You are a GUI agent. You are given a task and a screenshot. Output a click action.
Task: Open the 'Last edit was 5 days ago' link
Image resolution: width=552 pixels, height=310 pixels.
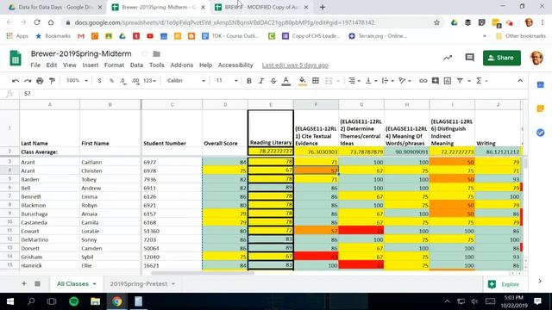pos(295,65)
